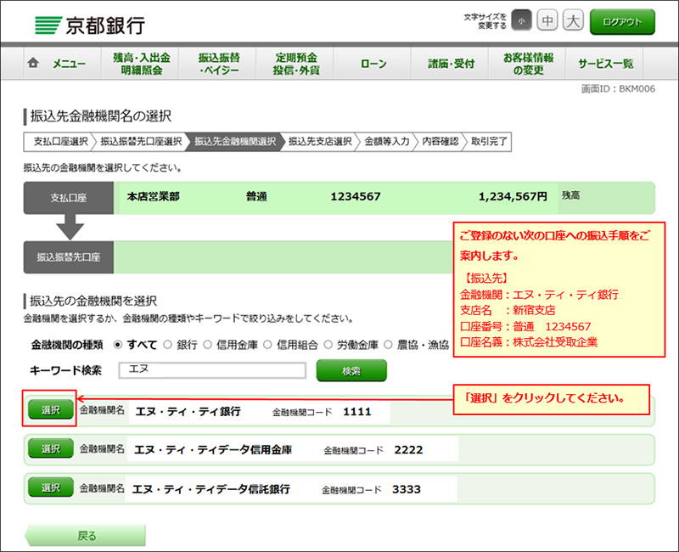Image resolution: width=679 pixels, height=552 pixels.
Task: Open 残高・入出金明細照会 menu
Action: tap(140, 63)
